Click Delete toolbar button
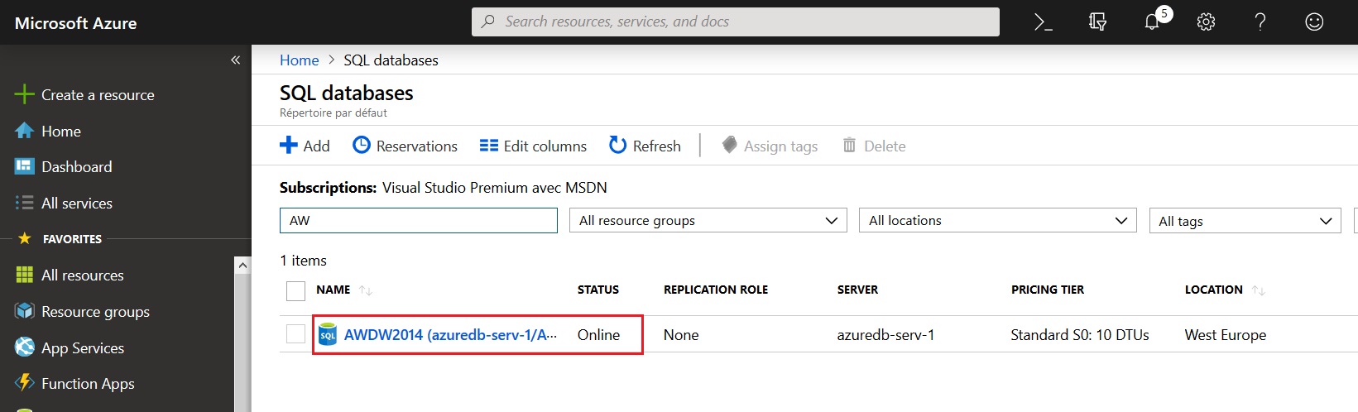This screenshot has height=412, width=1358. pyautogui.click(x=874, y=146)
